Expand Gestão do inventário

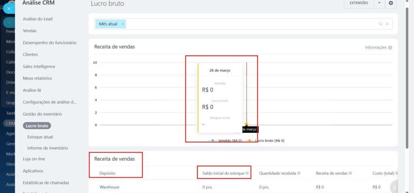pyautogui.click(x=42, y=114)
